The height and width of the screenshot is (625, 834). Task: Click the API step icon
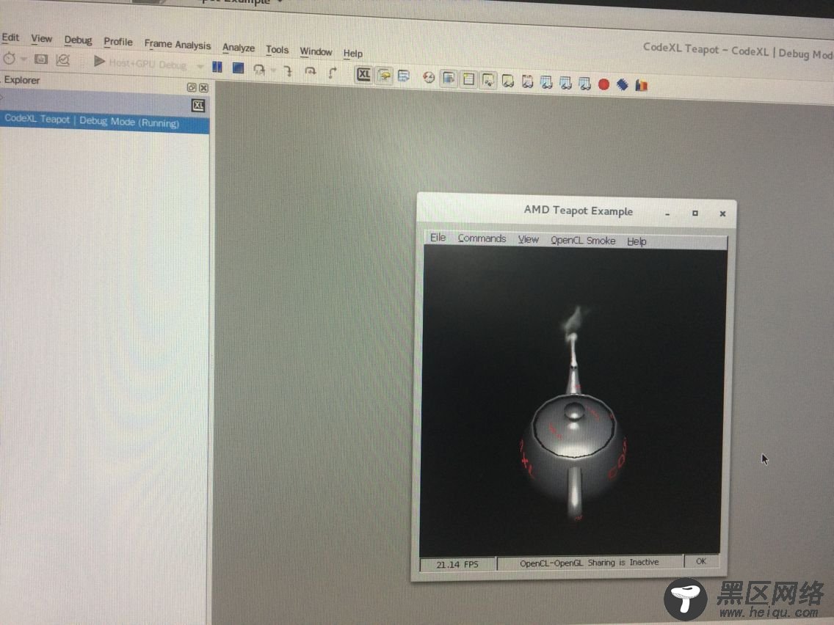click(x=259, y=70)
